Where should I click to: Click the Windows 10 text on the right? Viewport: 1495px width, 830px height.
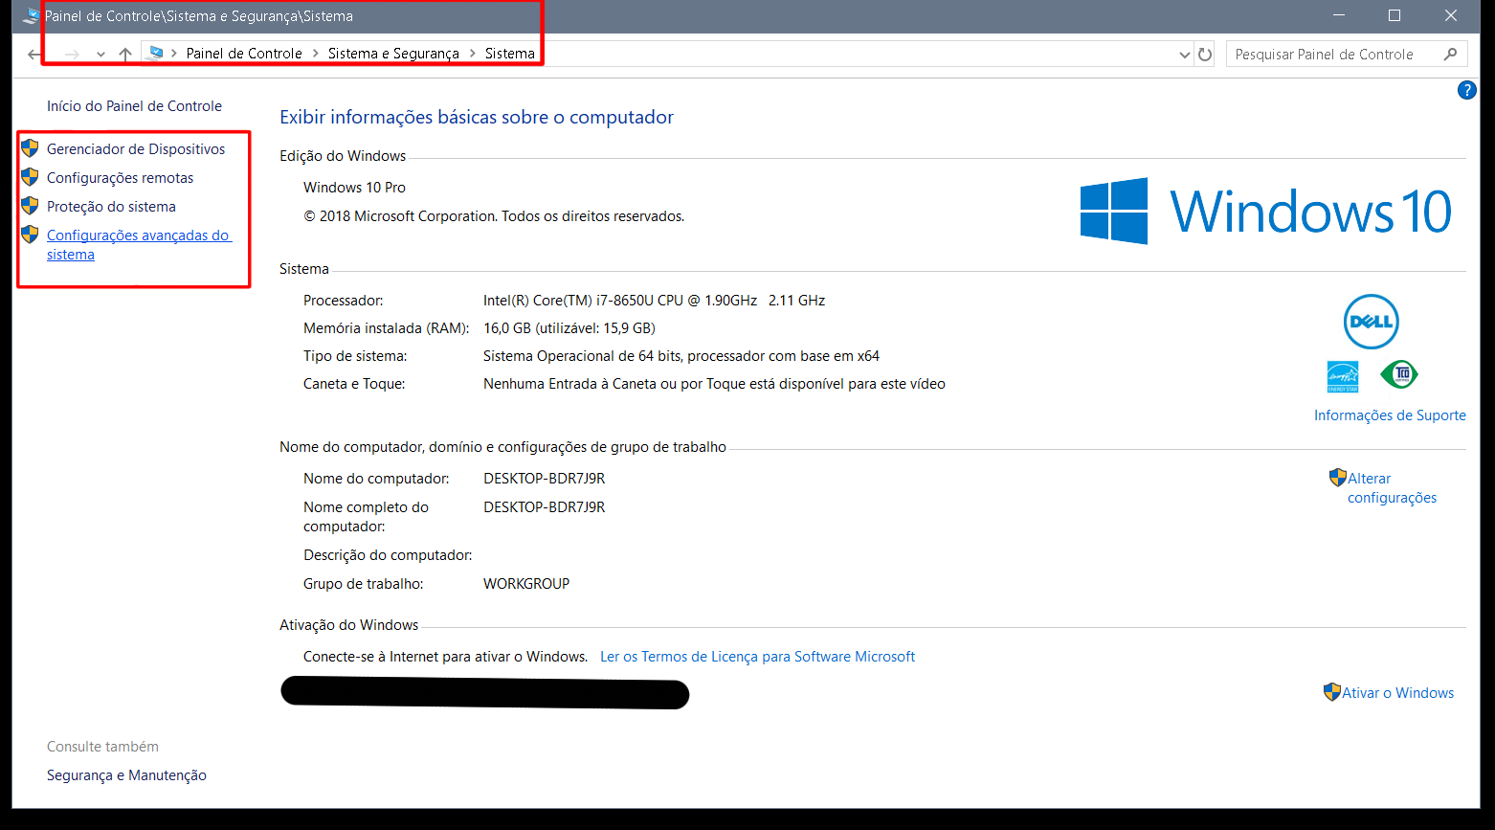1310,212
